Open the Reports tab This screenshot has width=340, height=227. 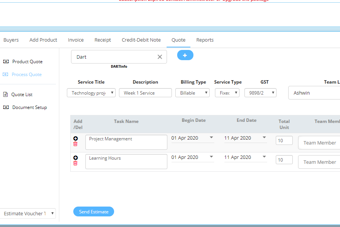click(x=205, y=40)
